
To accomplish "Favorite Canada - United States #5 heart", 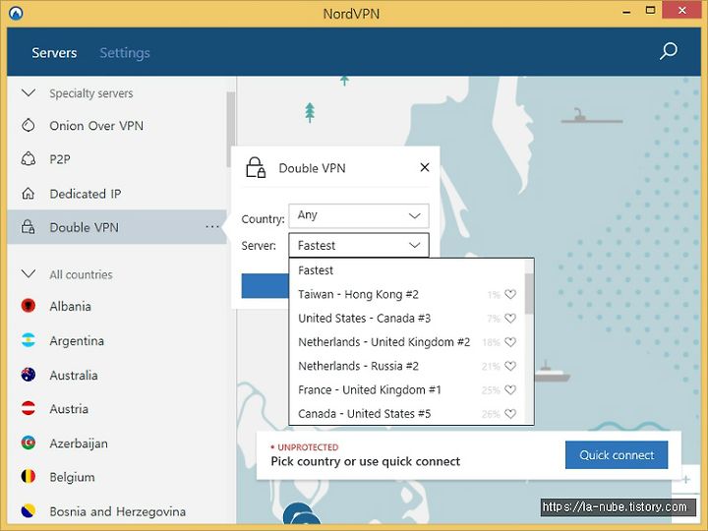I will click(x=510, y=413).
